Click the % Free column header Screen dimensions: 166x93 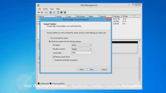tap(128, 16)
